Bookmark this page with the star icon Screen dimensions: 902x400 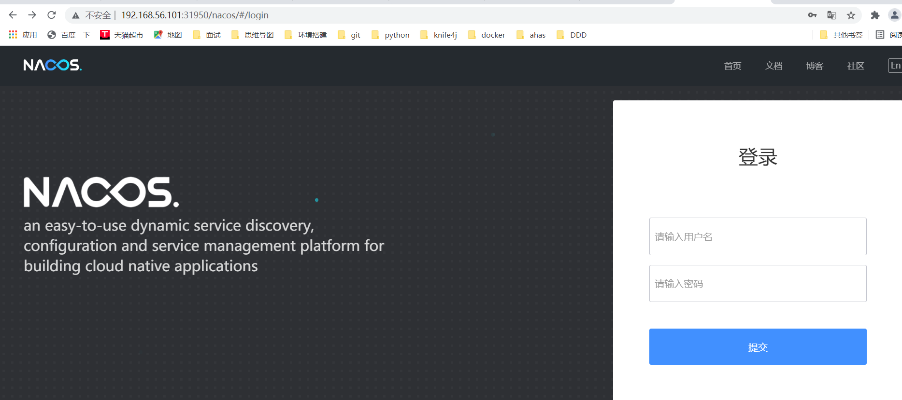coord(851,15)
